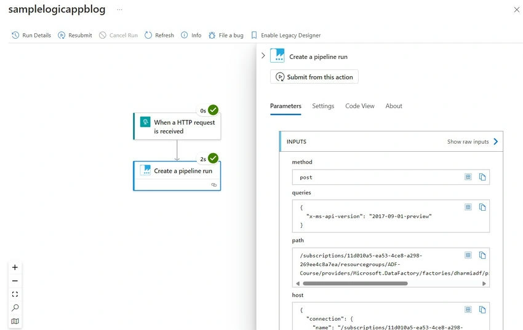
Task: Switch to the Settings tab
Action: coord(323,106)
